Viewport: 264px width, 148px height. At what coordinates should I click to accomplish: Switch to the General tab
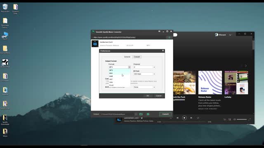pyautogui.click(x=127, y=57)
